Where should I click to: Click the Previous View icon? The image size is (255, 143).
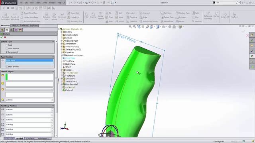pyautogui.click(x=139, y=27)
